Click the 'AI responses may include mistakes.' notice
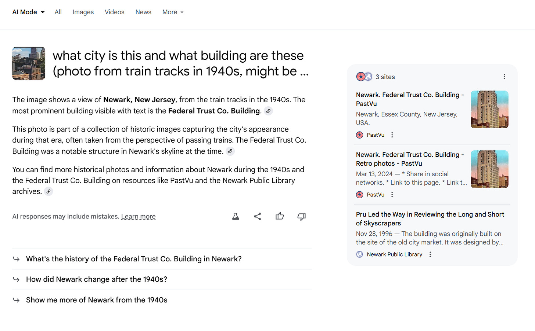This screenshot has height=331, width=535. coord(66,217)
